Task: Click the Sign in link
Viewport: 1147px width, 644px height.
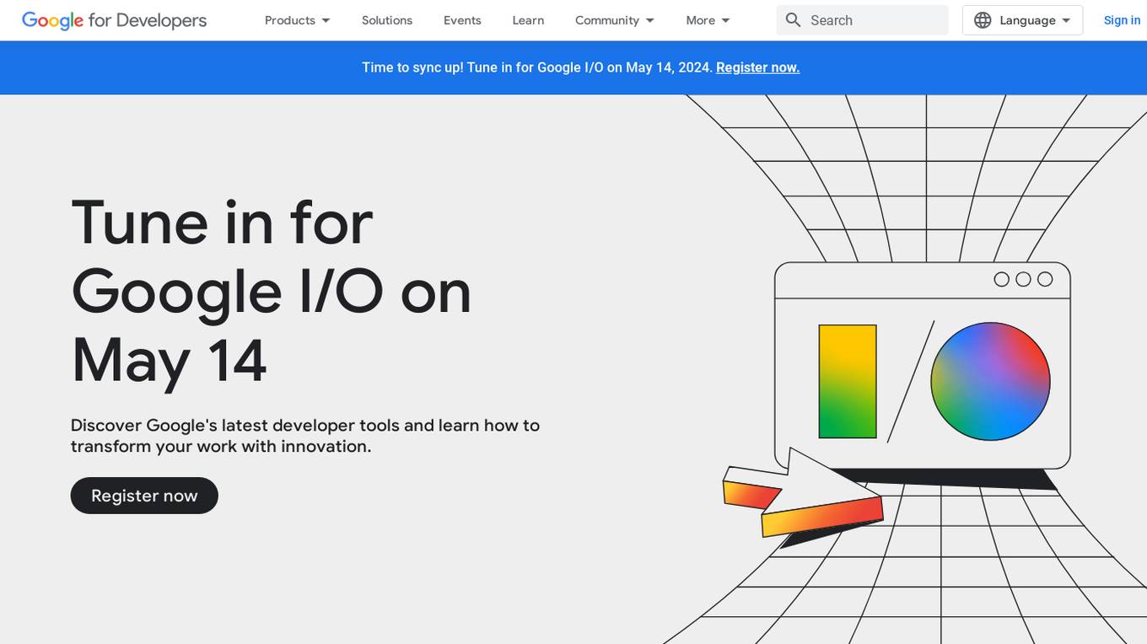Action: pos(1122,20)
